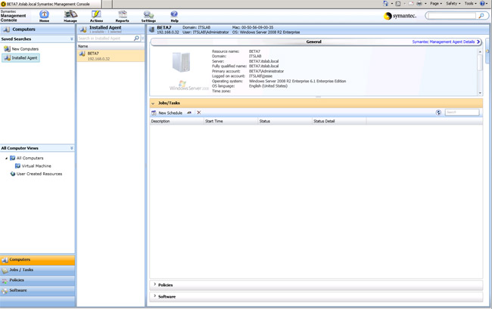
Task: Expand the Software section
Action: click(154, 296)
